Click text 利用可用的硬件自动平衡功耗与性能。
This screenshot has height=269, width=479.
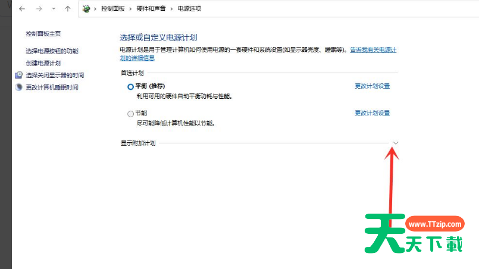(x=184, y=96)
